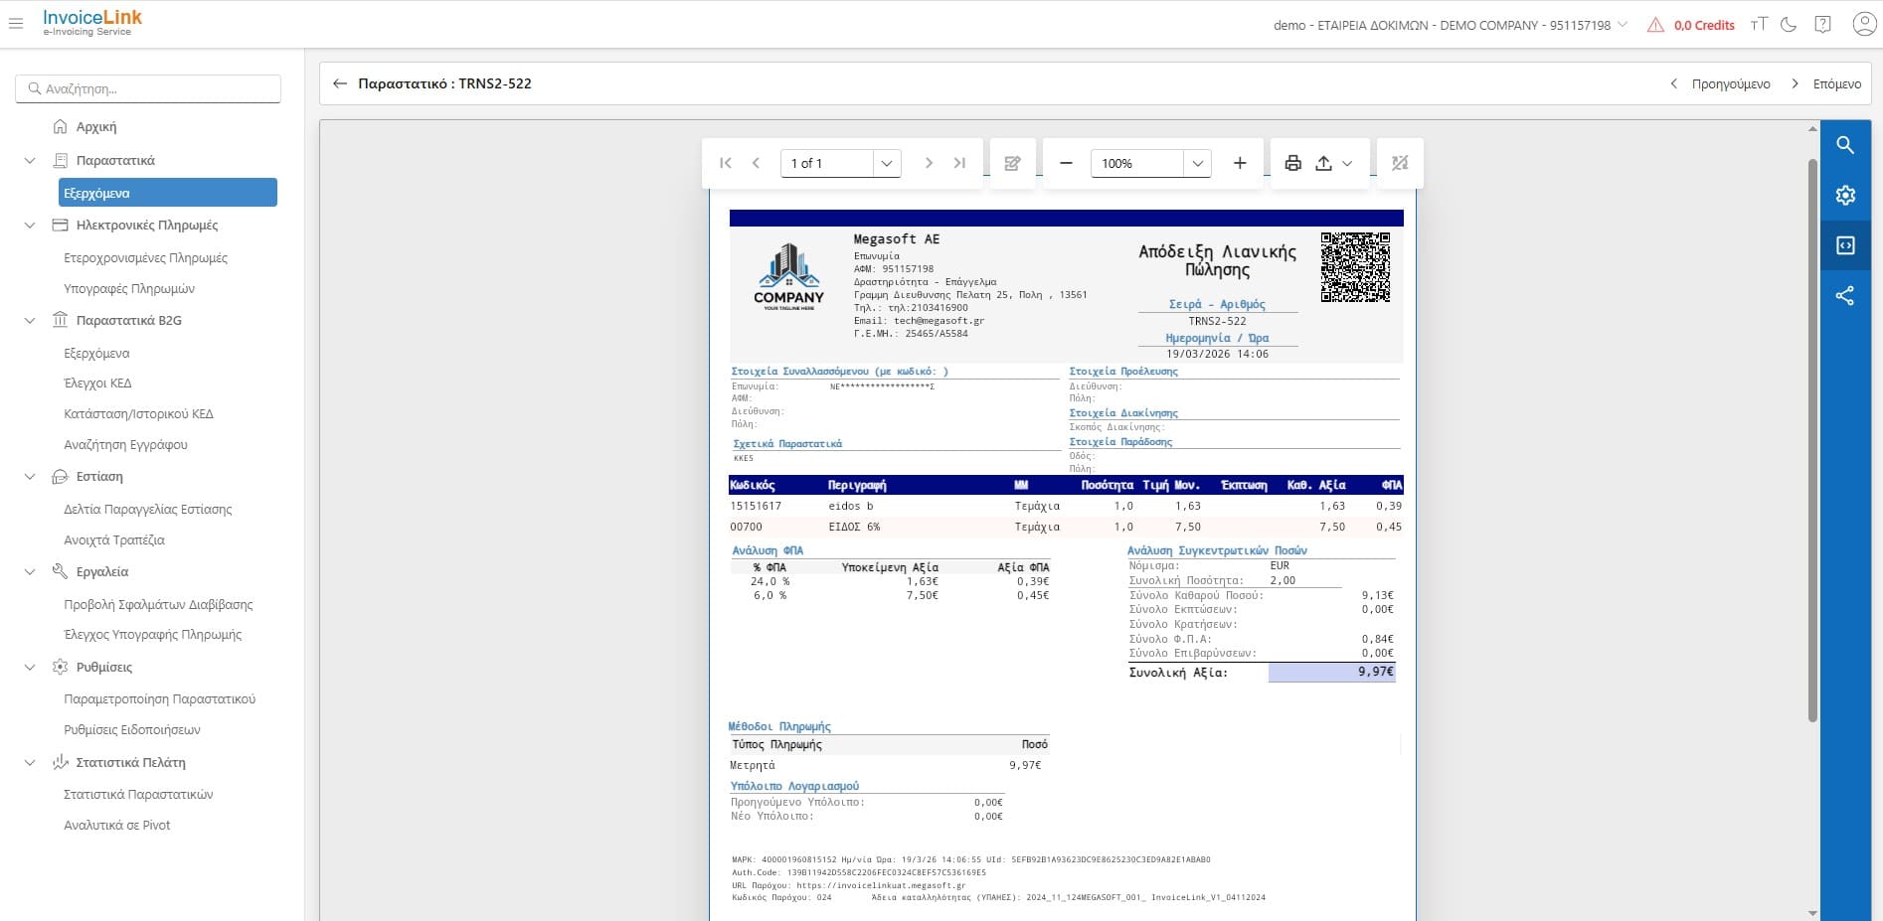Print the document using printer icon
The image size is (1883, 921).
click(1292, 163)
